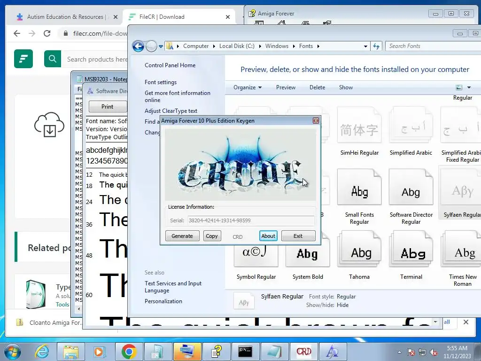Viewport: 481px width, 361px height.
Task: Expand arrow between Computer and Local Disk
Action: (x=214, y=47)
